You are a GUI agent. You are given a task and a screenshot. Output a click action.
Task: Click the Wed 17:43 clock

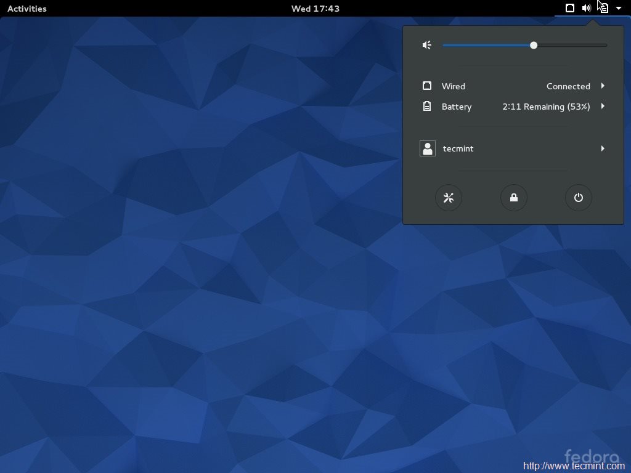(315, 8)
